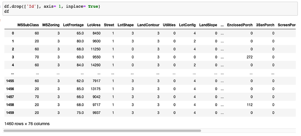The image size is (301, 136).
Task: Click LotArea value 9937
Action: click(x=97, y=113)
